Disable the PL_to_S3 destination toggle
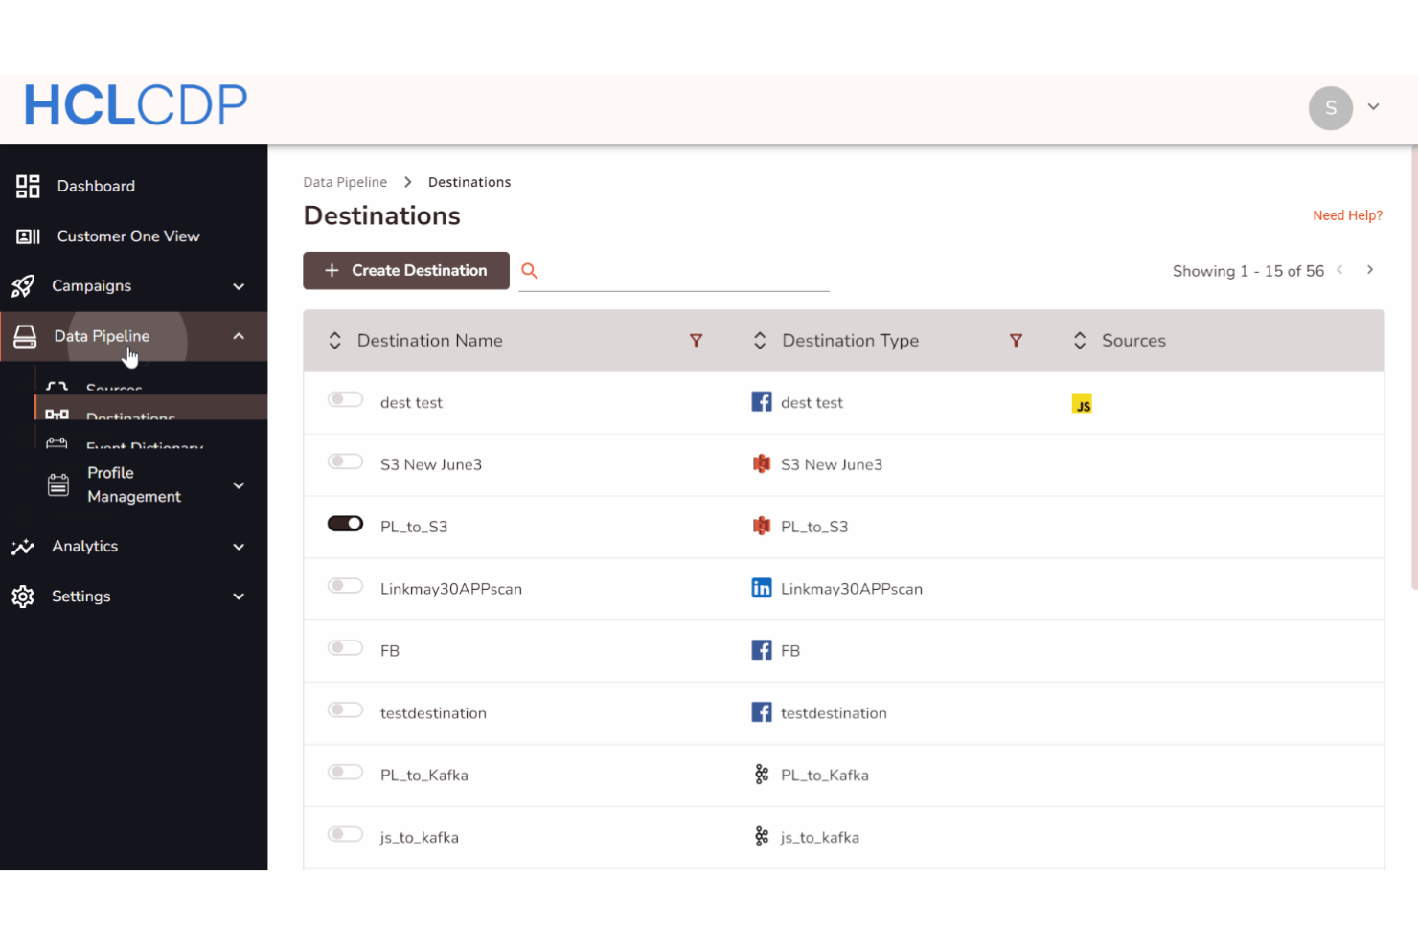 pos(345,523)
